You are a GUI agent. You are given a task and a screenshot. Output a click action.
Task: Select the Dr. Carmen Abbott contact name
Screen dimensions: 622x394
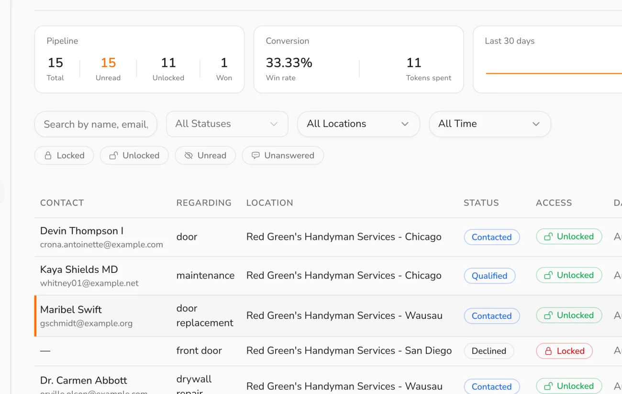coord(84,381)
